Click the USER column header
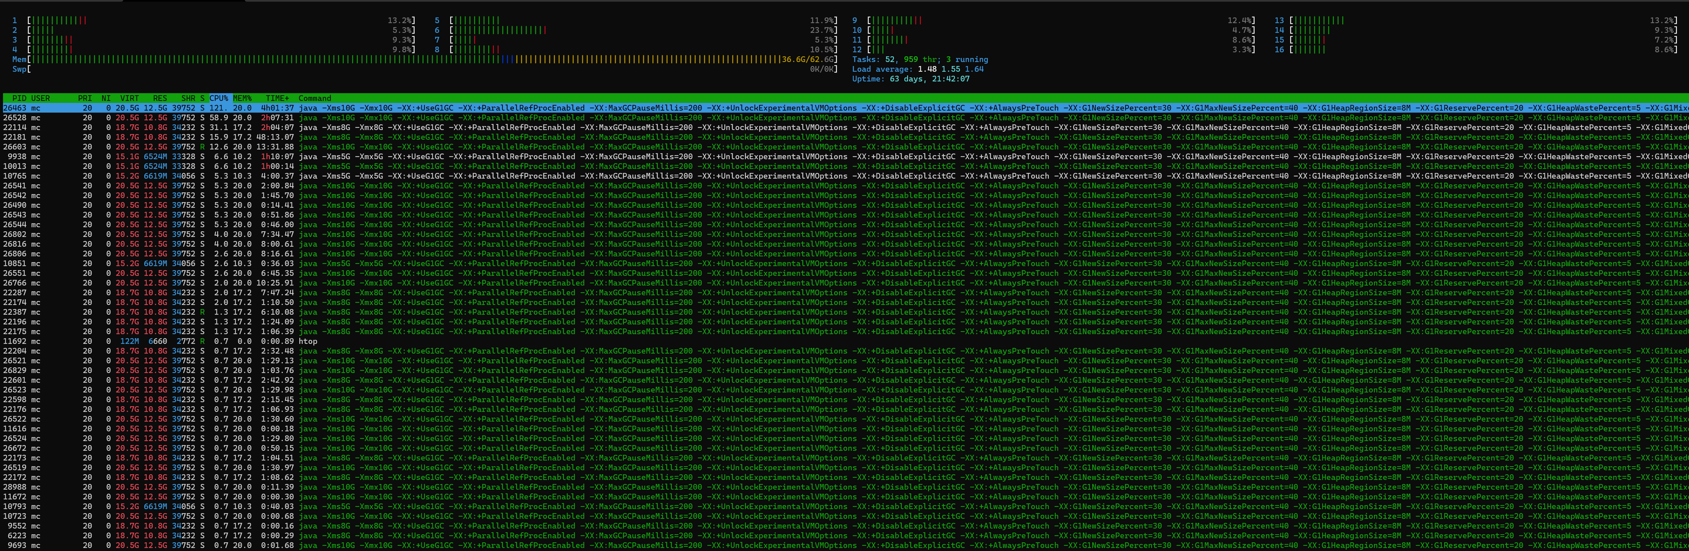 pos(41,99)
